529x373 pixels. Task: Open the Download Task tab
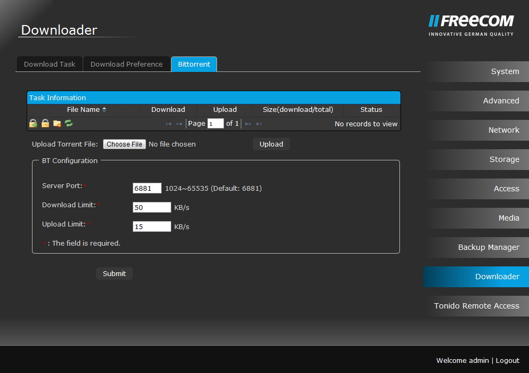(x=50, y=64)
